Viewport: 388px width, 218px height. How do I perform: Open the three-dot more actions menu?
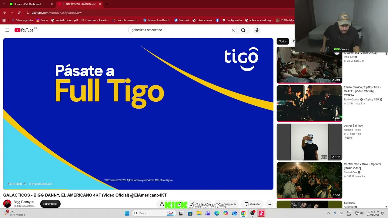pos(269,204)
